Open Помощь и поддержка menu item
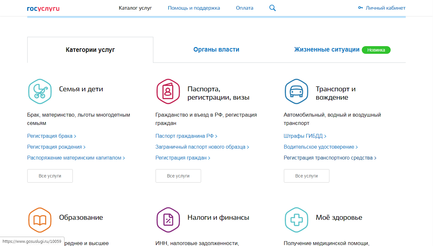The width and height of the screenshot is (433, 246). click(194, 8)
